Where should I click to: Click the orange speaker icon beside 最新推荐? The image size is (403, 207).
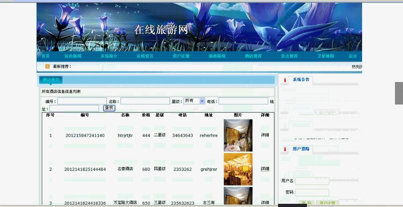tap(47, 67)
